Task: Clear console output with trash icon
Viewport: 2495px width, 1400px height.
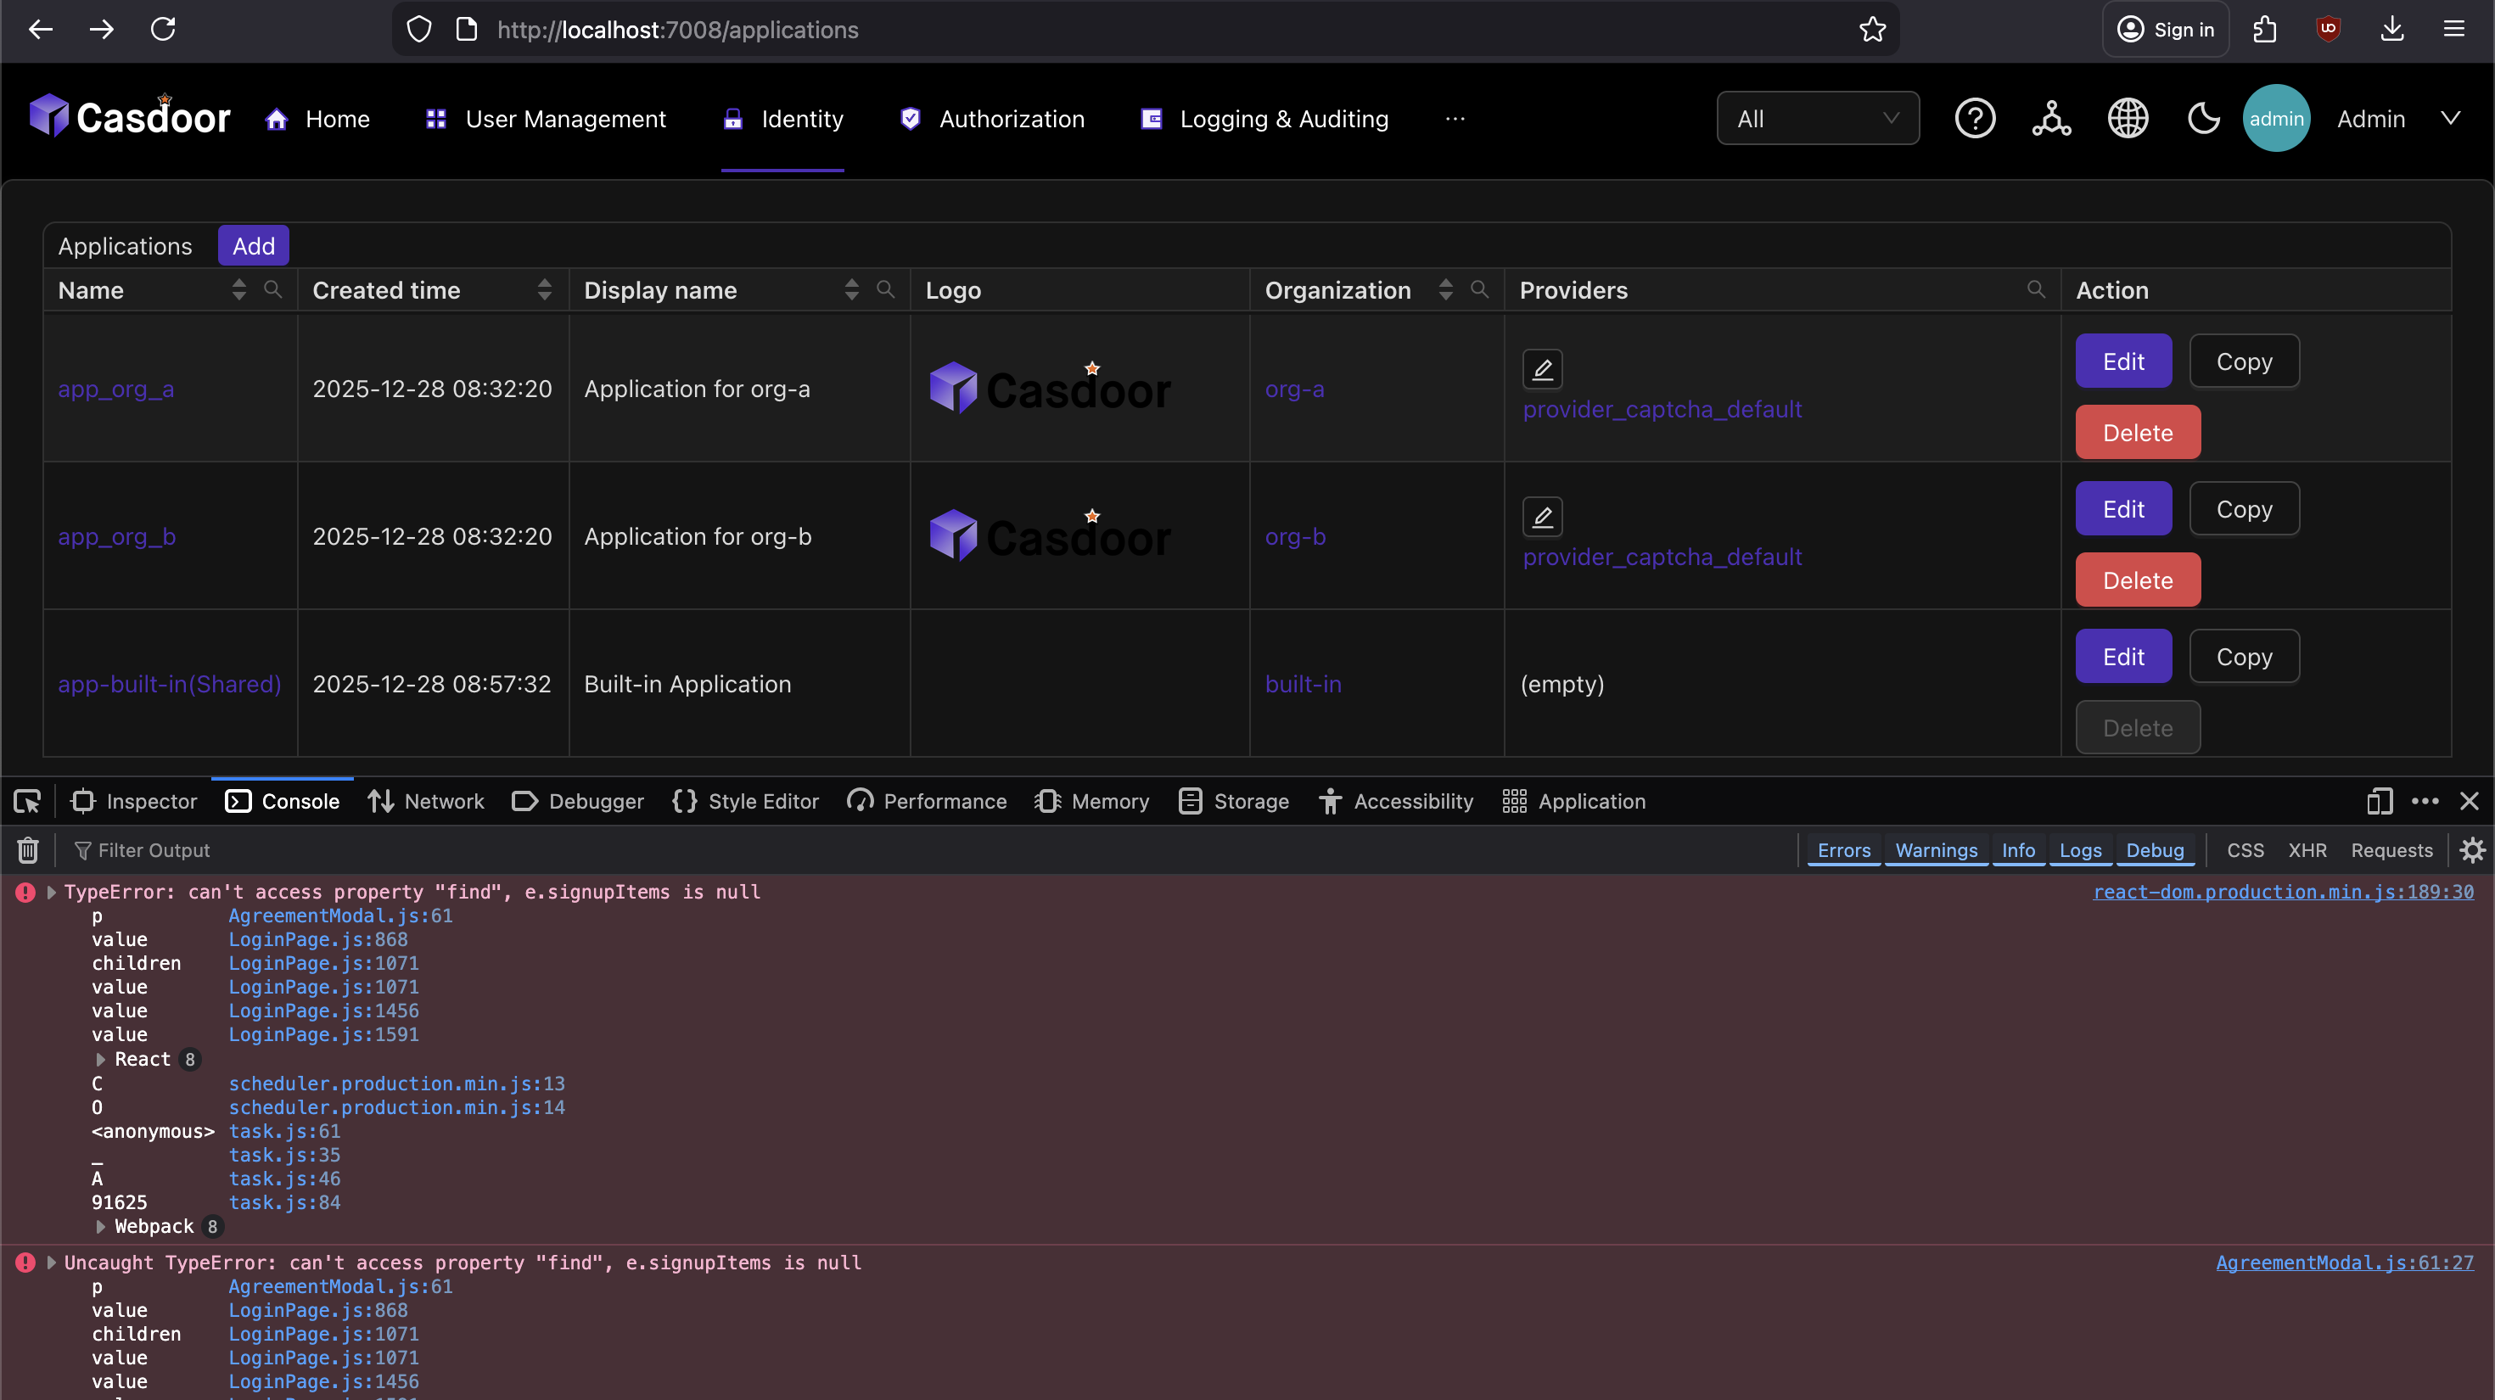Action: click(x=28, y=850)
